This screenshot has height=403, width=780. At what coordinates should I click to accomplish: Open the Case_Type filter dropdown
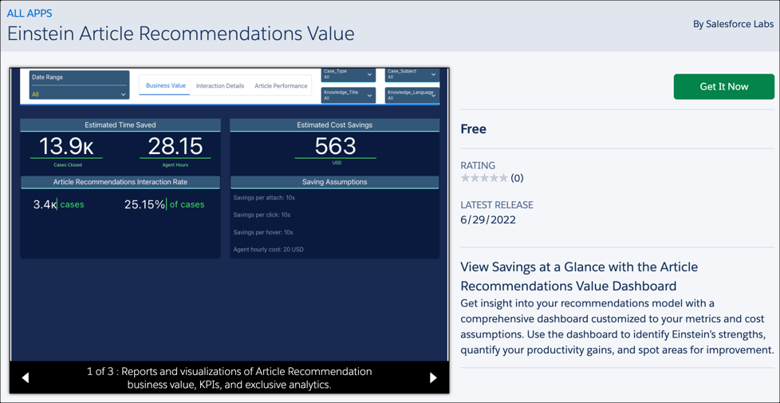[349, 74]
